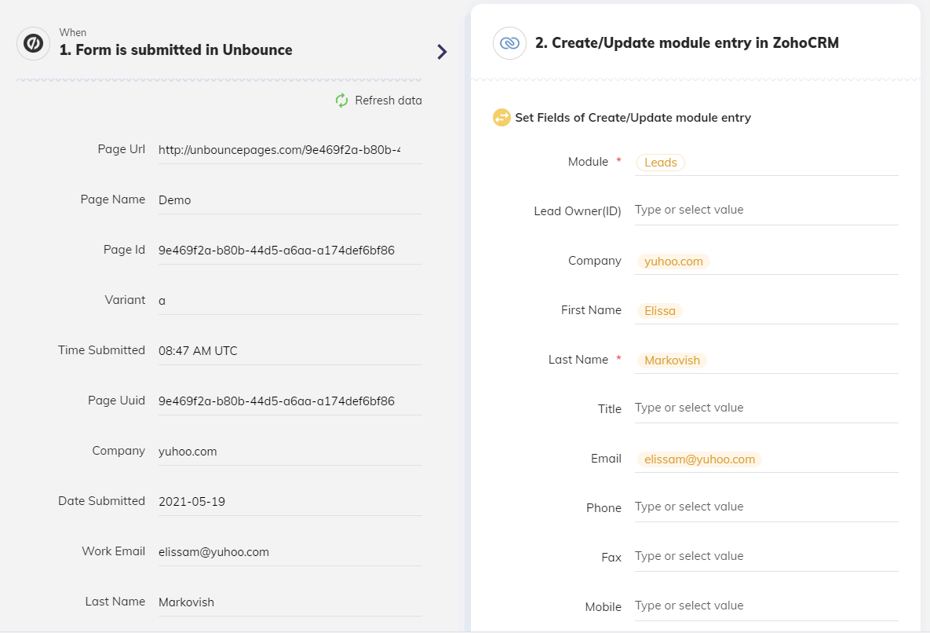Click the 08:47 AM UTC time value
Image resolution: width=930 pixels, height=633 pixels.
click(198, 351)
